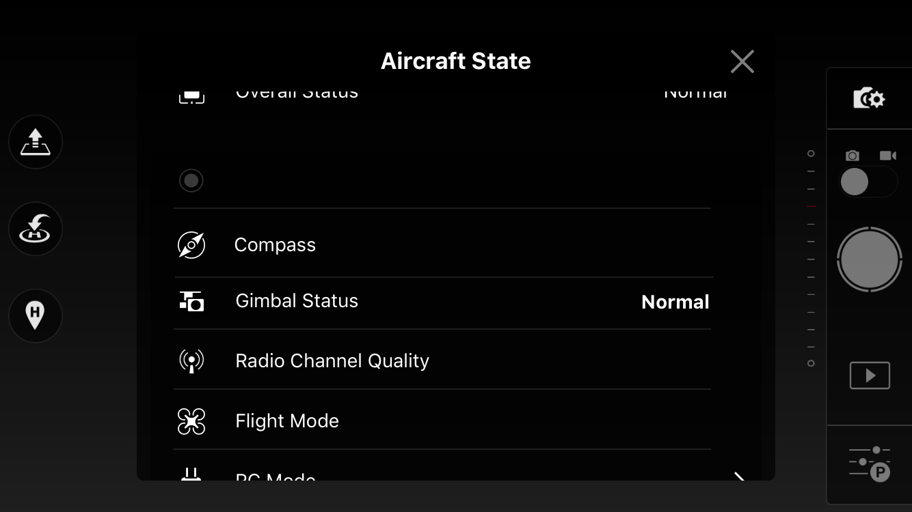Viewport: 912px width, 512px height.
Task: Open camera settings gear icon
Action: tap(869, 98)
